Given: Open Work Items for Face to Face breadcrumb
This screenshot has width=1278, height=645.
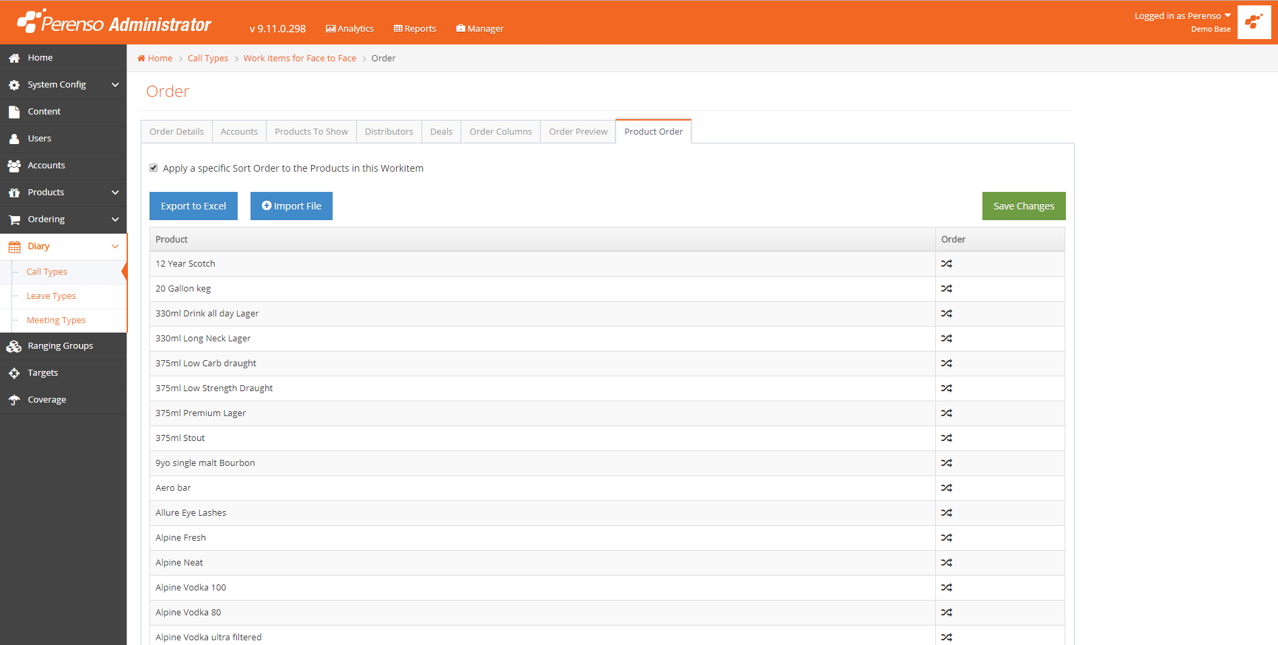Looking at the screenshot, I should click(300, 59).
